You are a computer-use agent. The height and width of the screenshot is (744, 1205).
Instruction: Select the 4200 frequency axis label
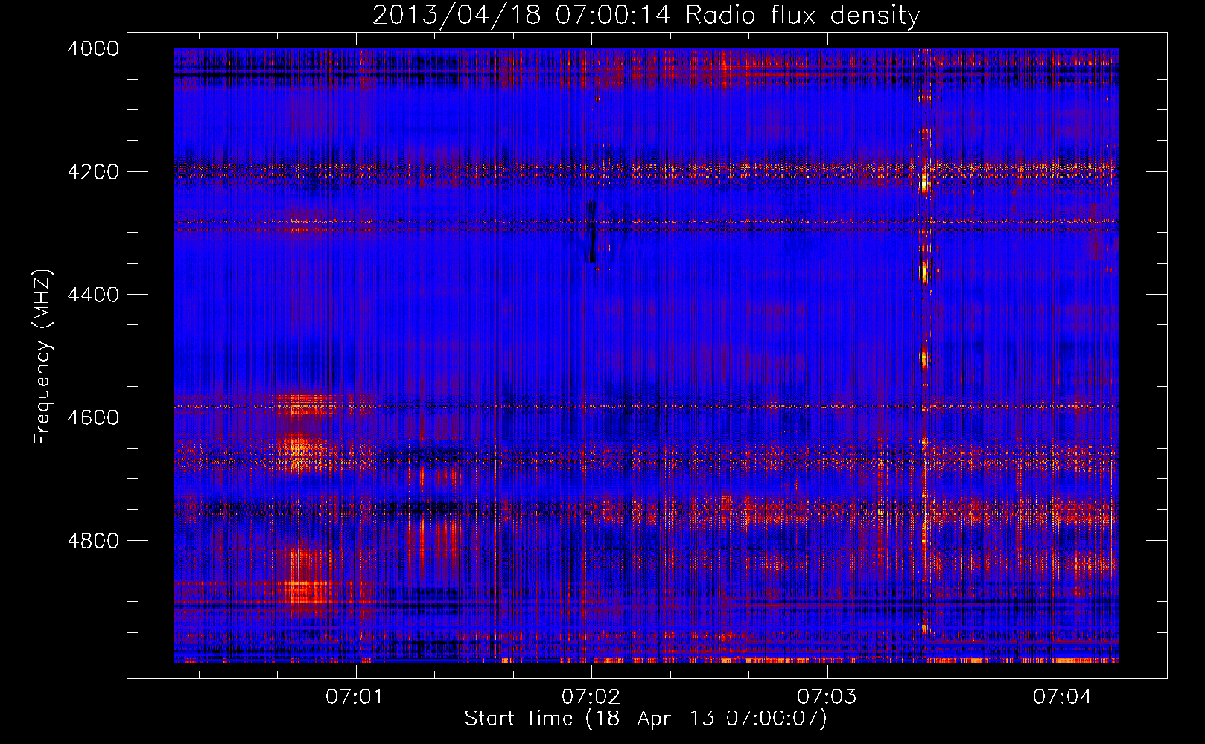pyautogui.click(x=92, y=172)
